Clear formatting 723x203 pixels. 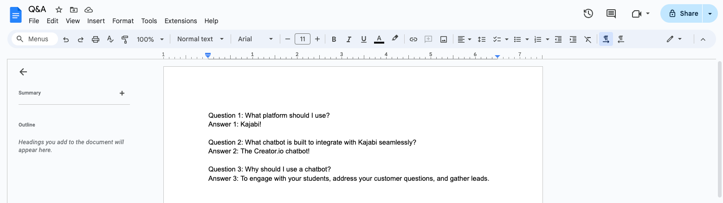(x=588, y=39)
